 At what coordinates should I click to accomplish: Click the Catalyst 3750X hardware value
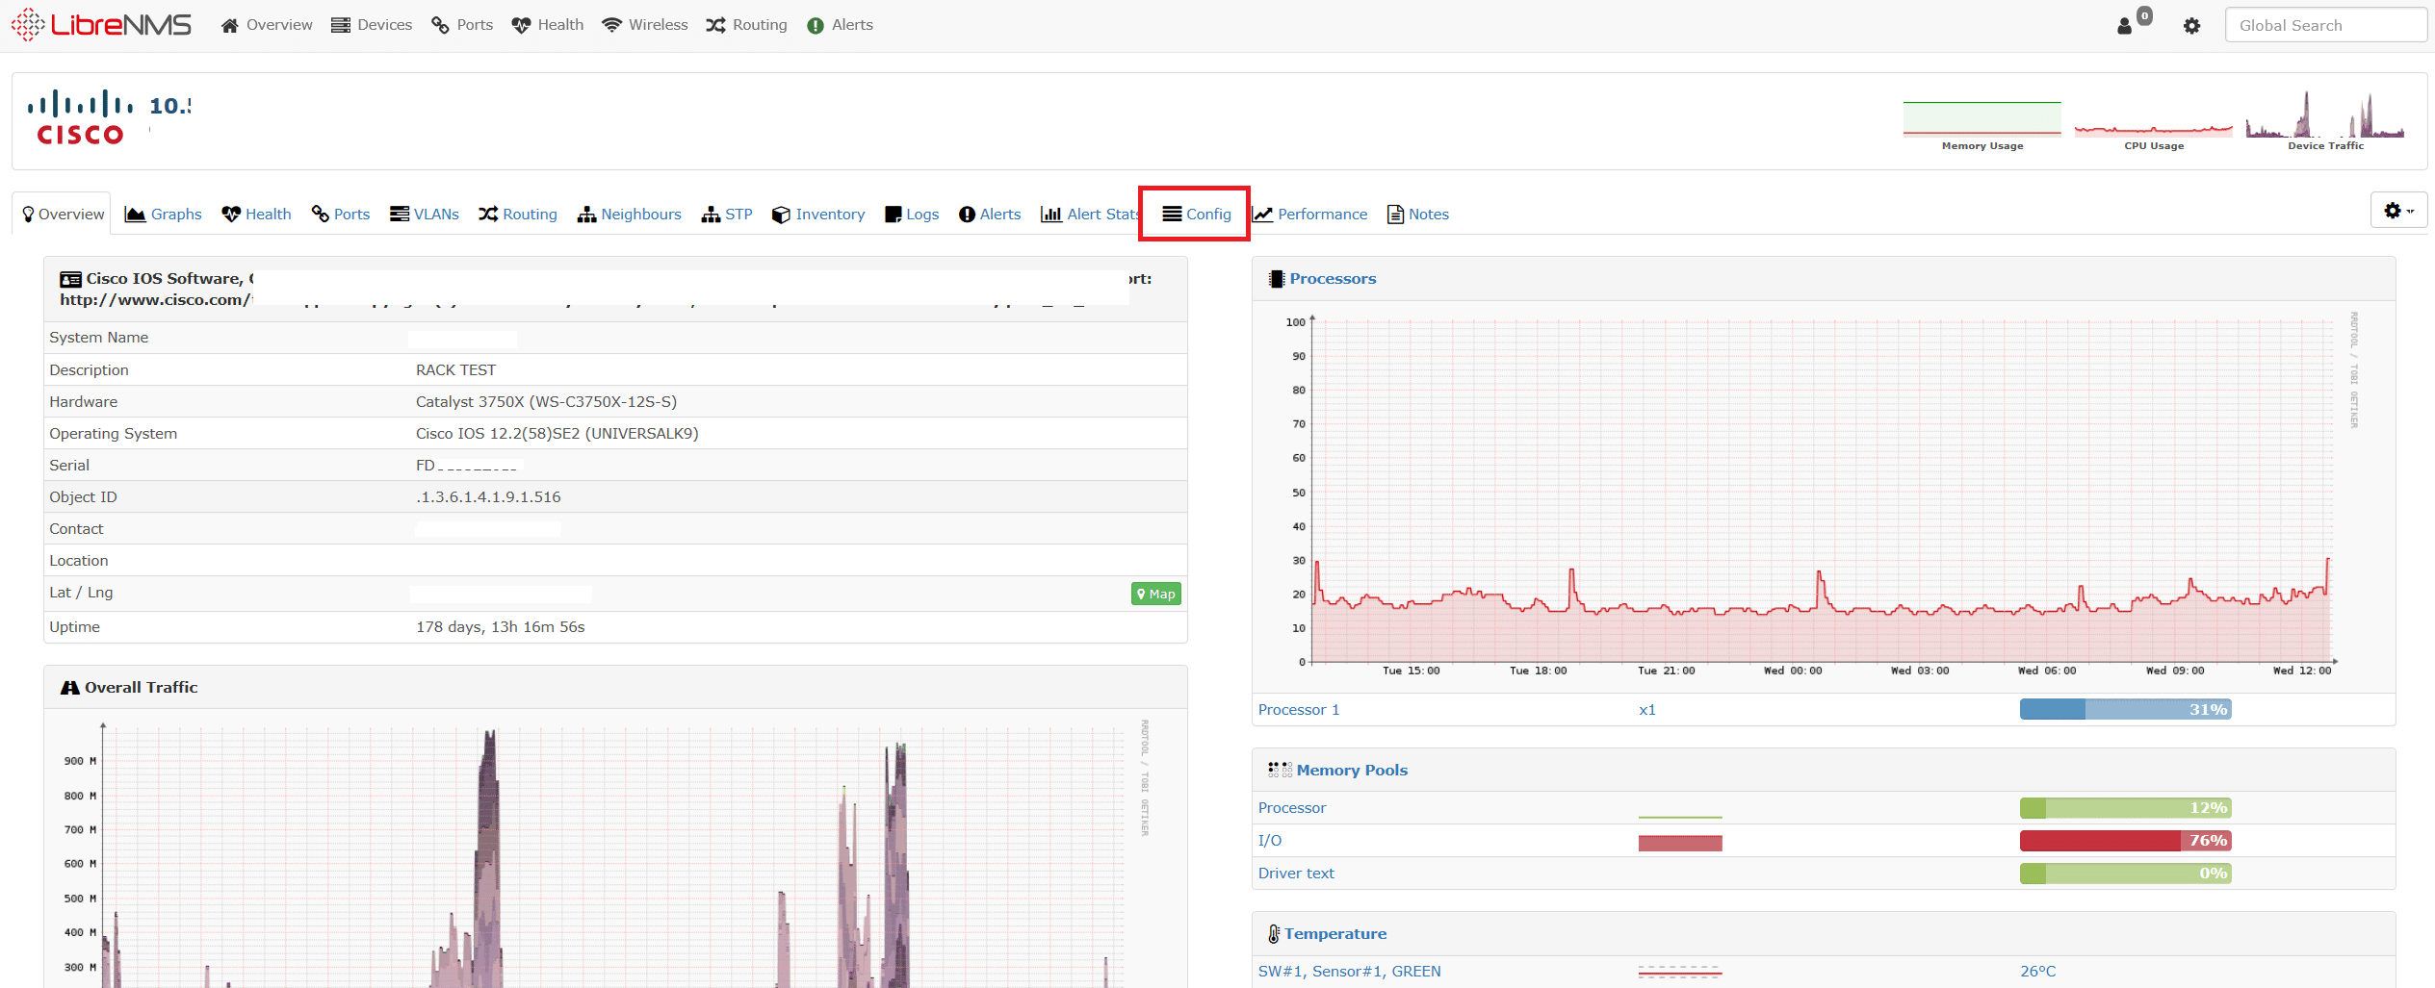coord(546,401)
